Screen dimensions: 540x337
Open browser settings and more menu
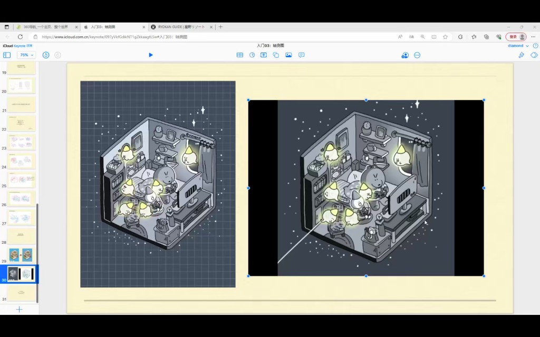tap(533, 37)
